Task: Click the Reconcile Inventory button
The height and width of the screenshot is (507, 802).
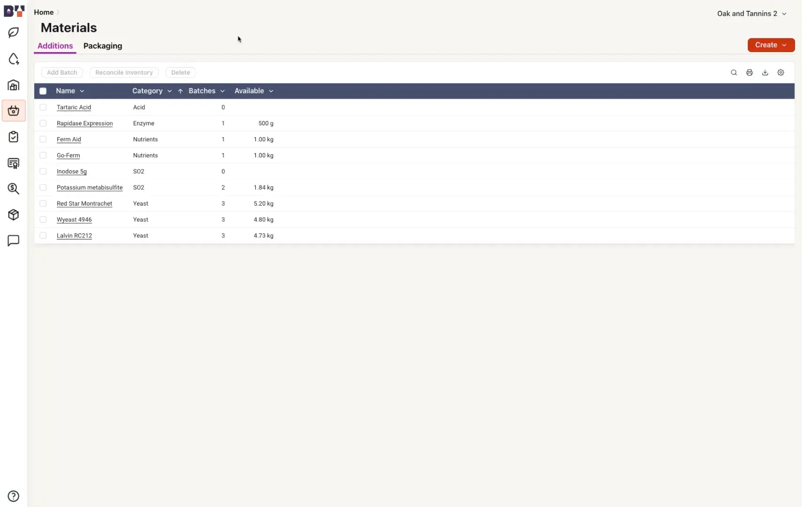Action: point(124,72)
